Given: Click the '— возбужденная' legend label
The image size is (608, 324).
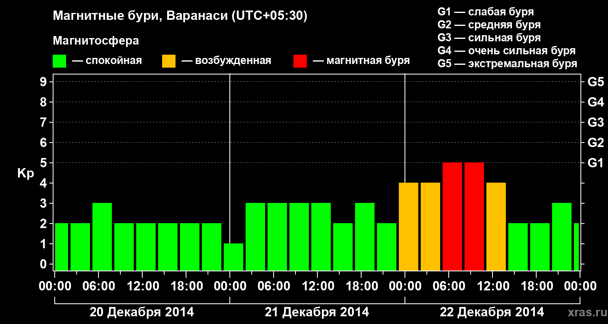Looking at the screenshot, I should [226, 61].
